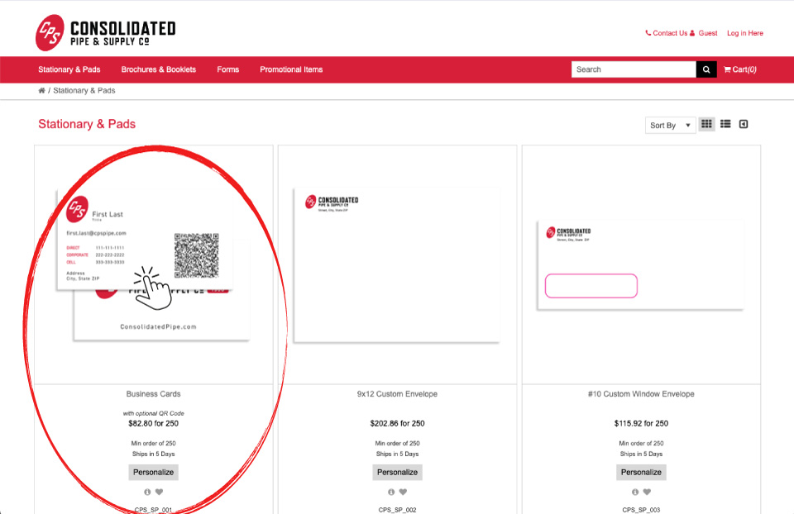Switch to grid view layout
This screenshot has height=514, width=794.
pyautogui.click(x=706, y=124)
